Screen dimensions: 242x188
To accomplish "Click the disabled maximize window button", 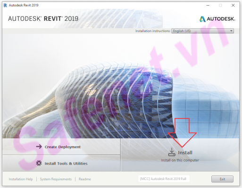I will [x=220, y=5].
